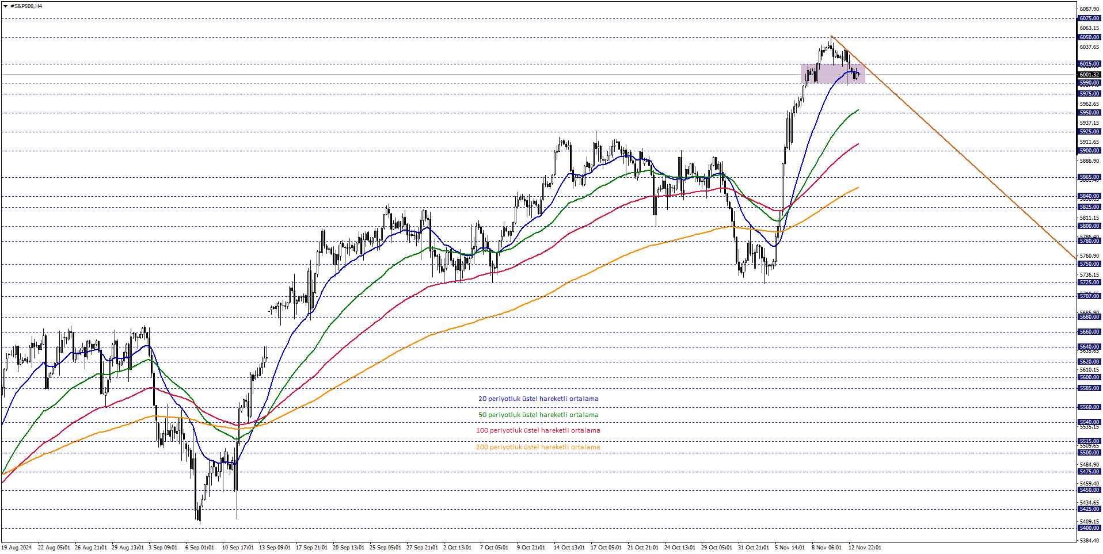Select the 5400.00 horizontal level label
This screenshot has height=554, width=1103.
[x=1089, y=528]
